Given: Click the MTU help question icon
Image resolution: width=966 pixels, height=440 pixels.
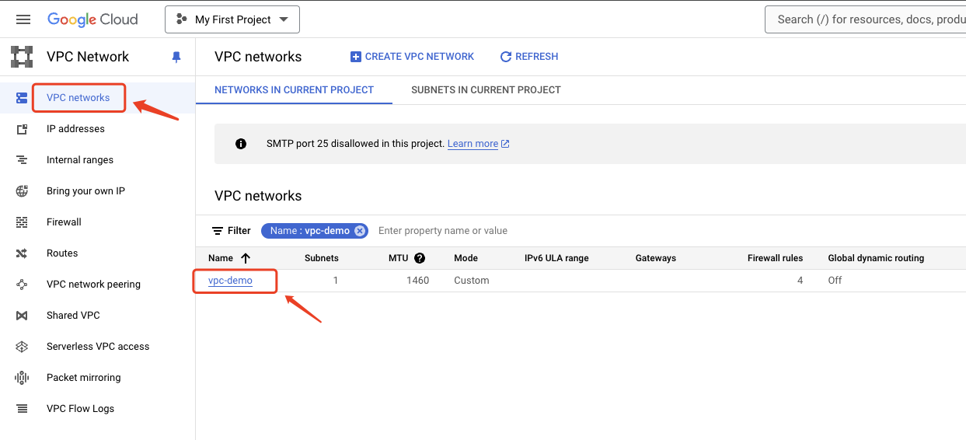Looking at the screenshot, I should coord(420,258).
